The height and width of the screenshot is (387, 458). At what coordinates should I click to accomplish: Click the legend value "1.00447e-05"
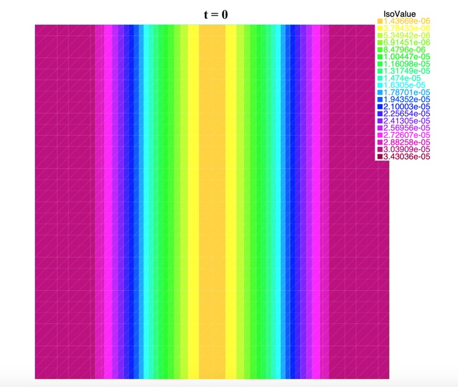point(407,57)
